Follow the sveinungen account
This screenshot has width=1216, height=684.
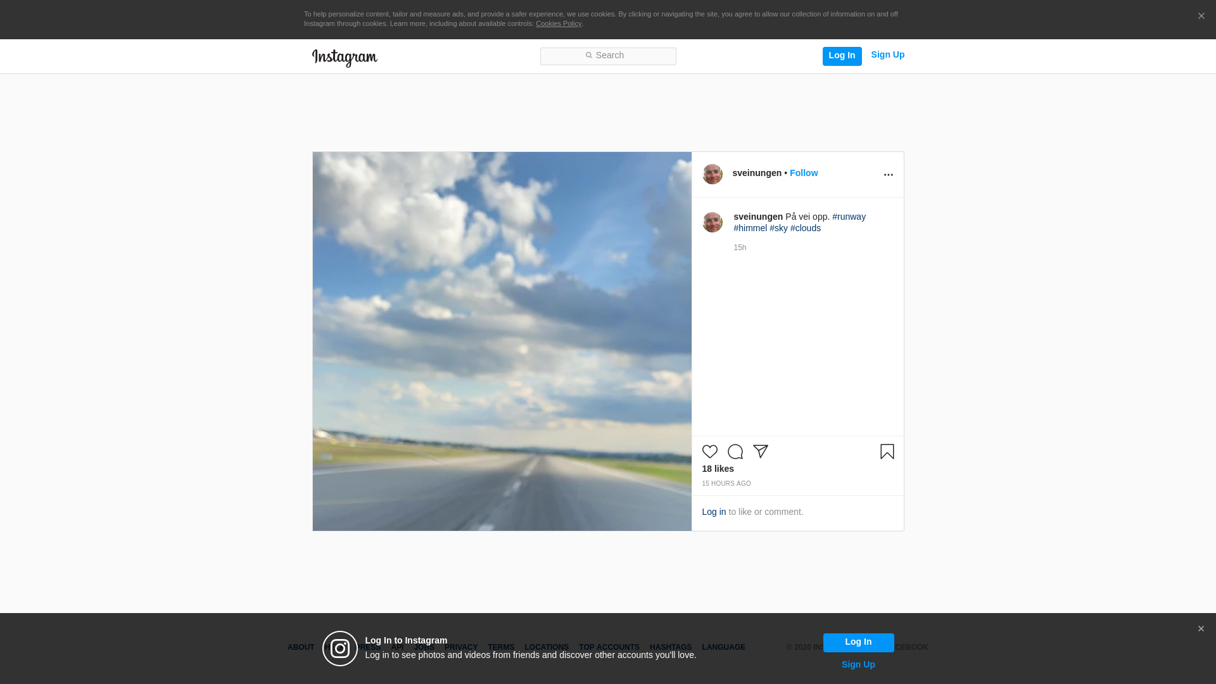pyautogui.click(x=803, y=173)
